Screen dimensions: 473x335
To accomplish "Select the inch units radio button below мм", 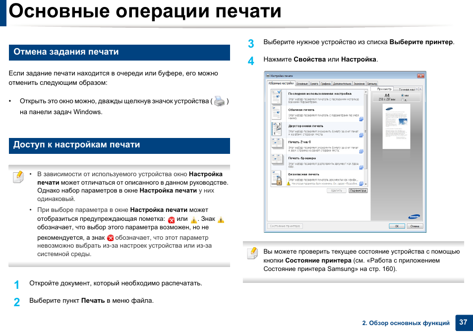I will click(403, 100).
